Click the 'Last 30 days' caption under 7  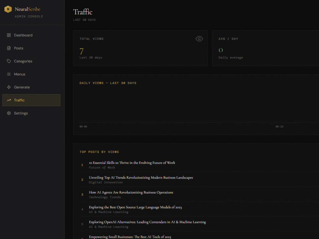point(91,57)
